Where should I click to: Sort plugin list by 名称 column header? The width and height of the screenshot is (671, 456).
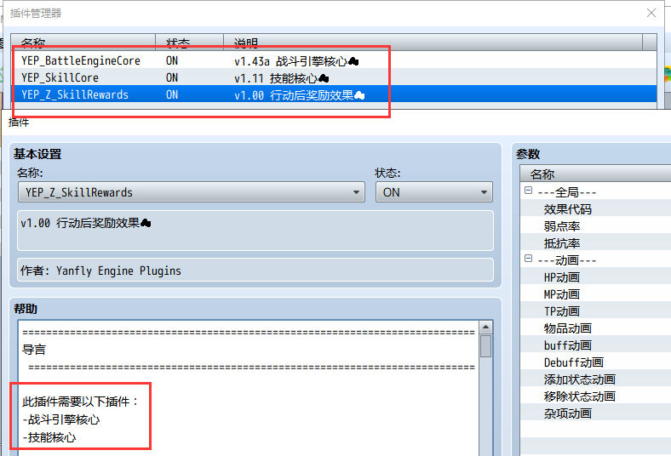point(83,43)
